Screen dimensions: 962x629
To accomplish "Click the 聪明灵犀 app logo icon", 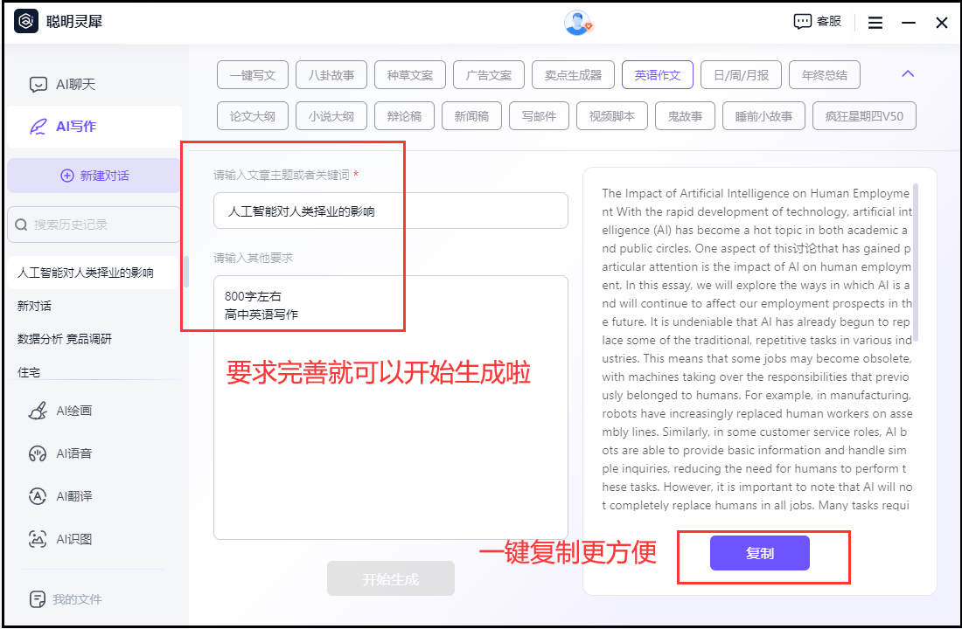I will point(25,22).
